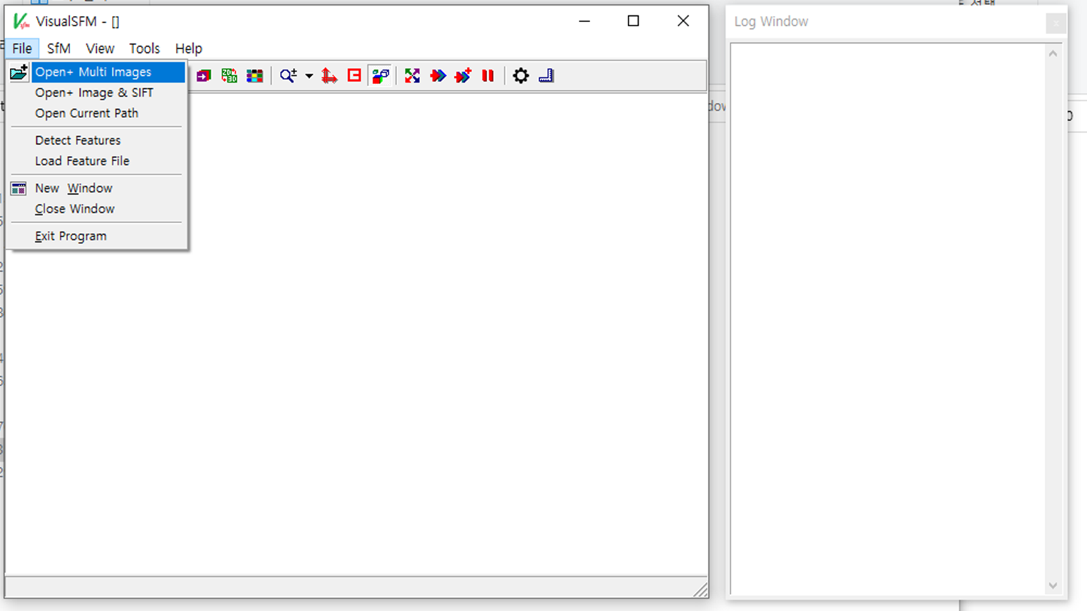Toggle the 2D/3D view switch icon
This screenshot has width=1087, height=611.
pyautogui.click(x=229, y=76)
